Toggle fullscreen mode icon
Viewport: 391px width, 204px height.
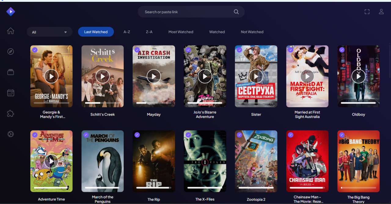click(x=367, y=12)
